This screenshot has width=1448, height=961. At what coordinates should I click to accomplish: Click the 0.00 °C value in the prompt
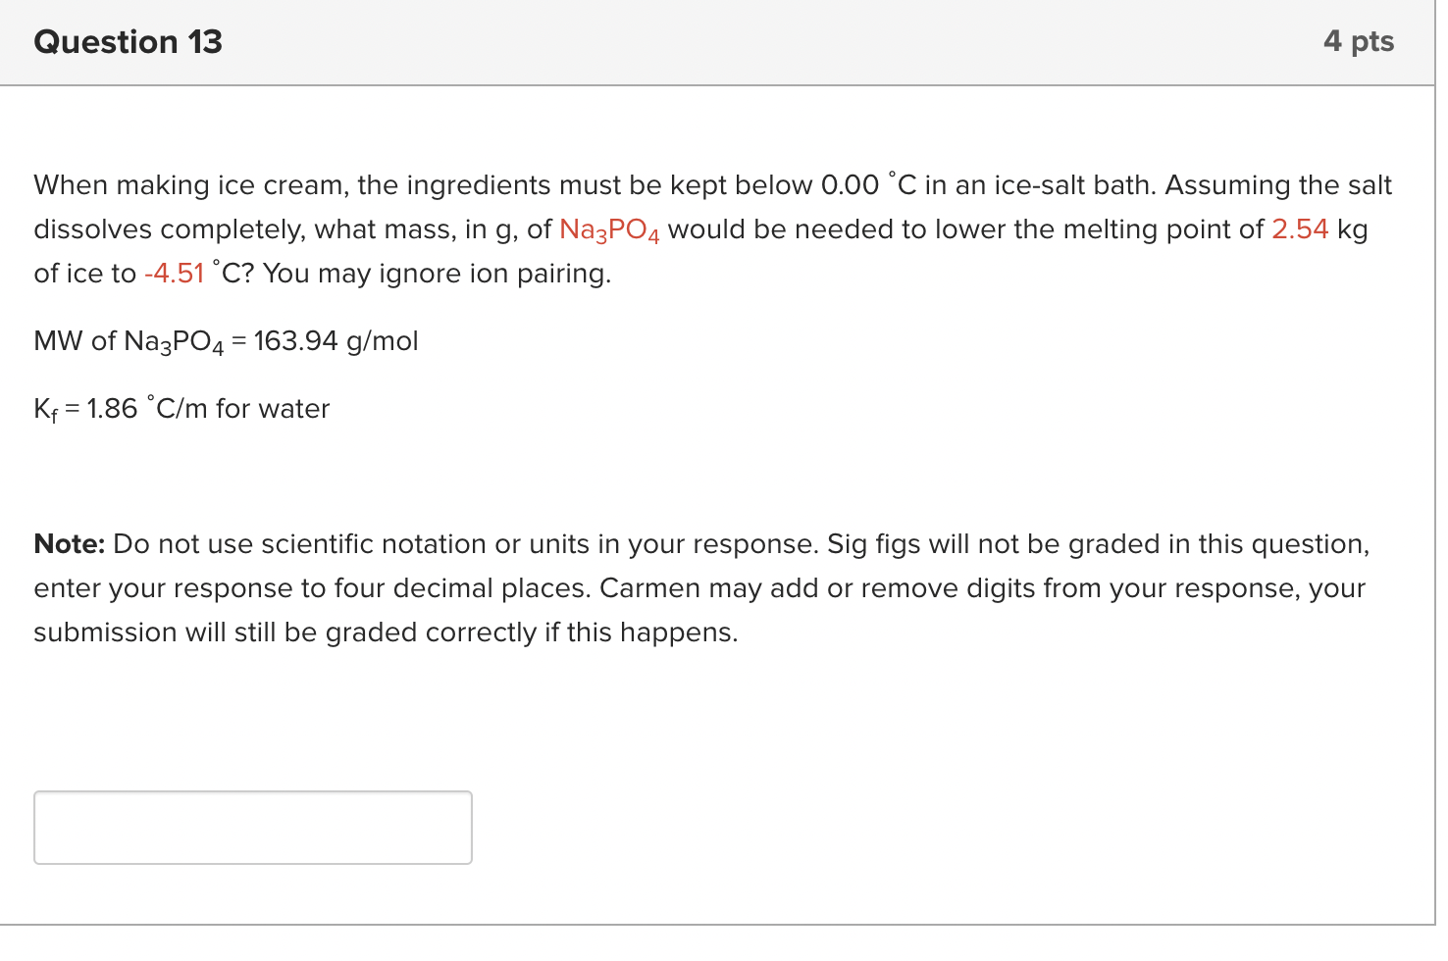click(x=852, y=184)
